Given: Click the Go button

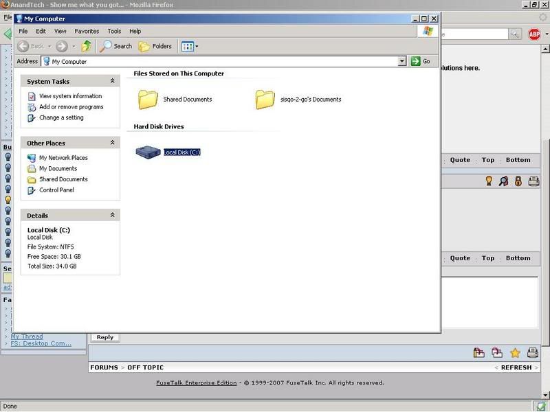Looking at the screenshot, I should click(x=421, y=61).
